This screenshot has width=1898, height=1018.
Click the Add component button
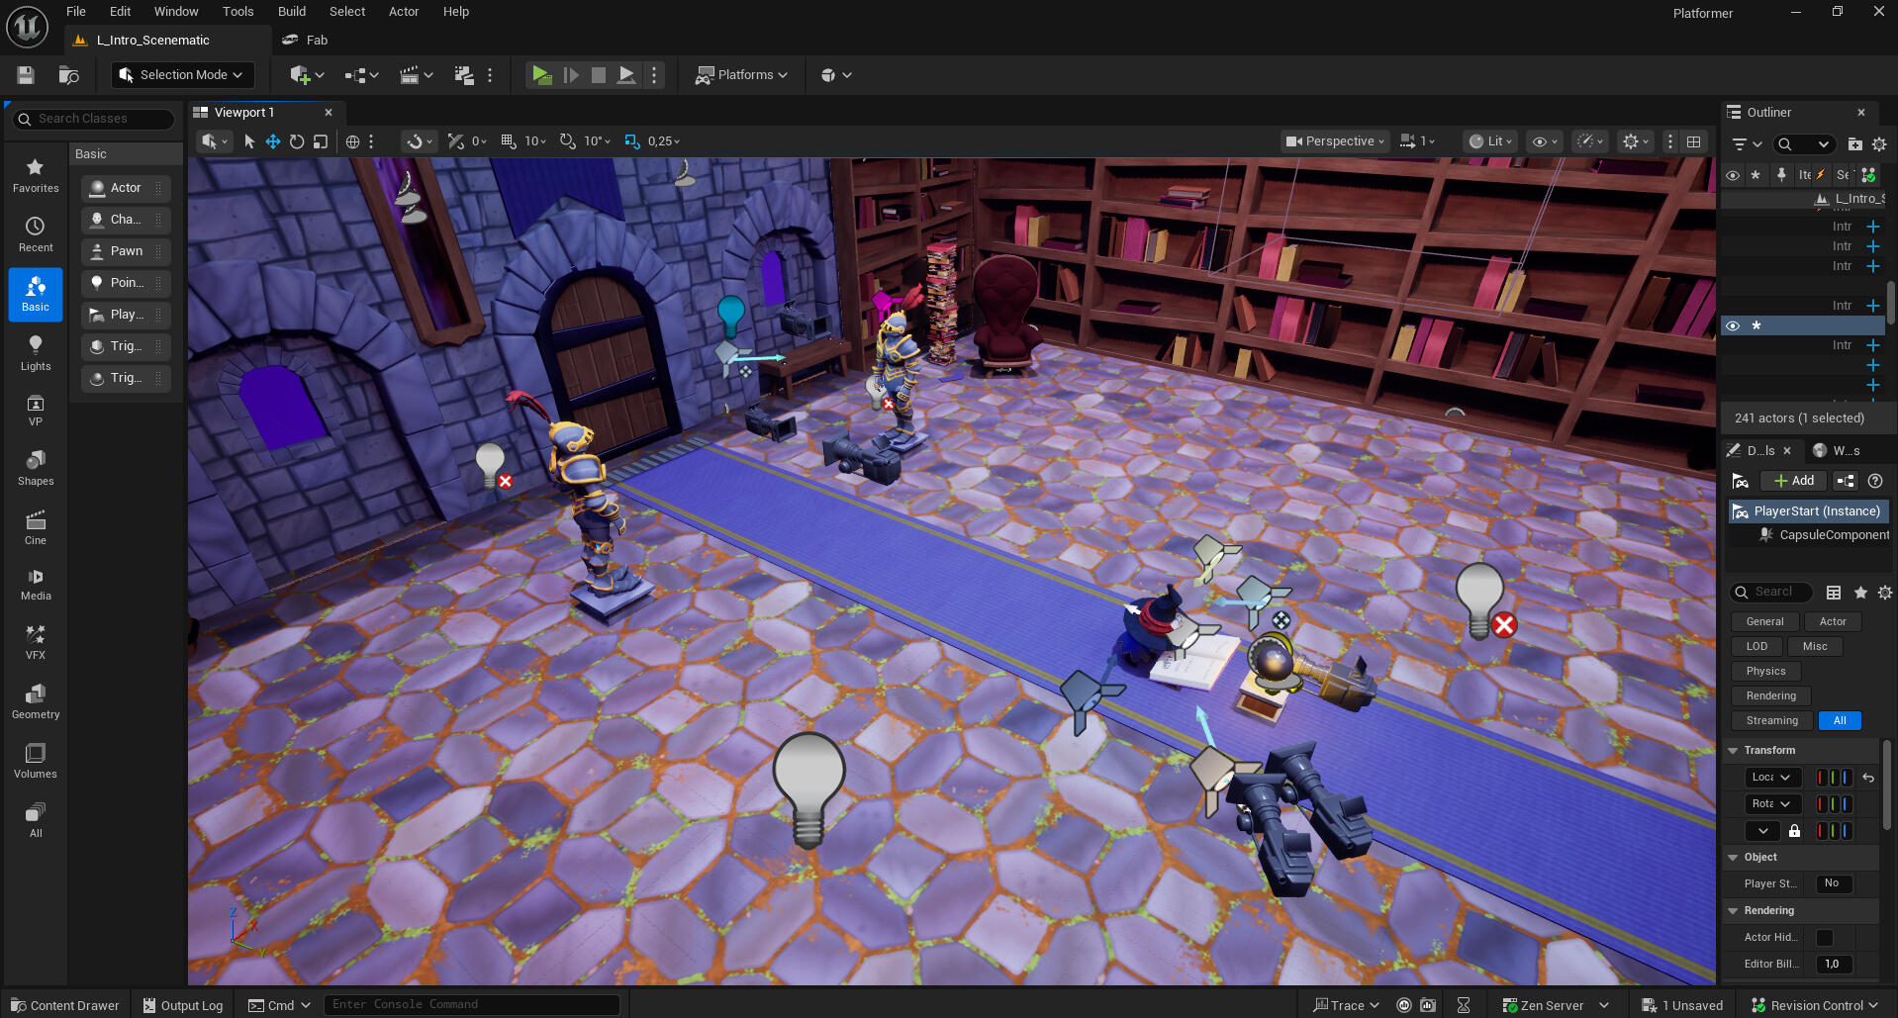[x=1793, y=481]
